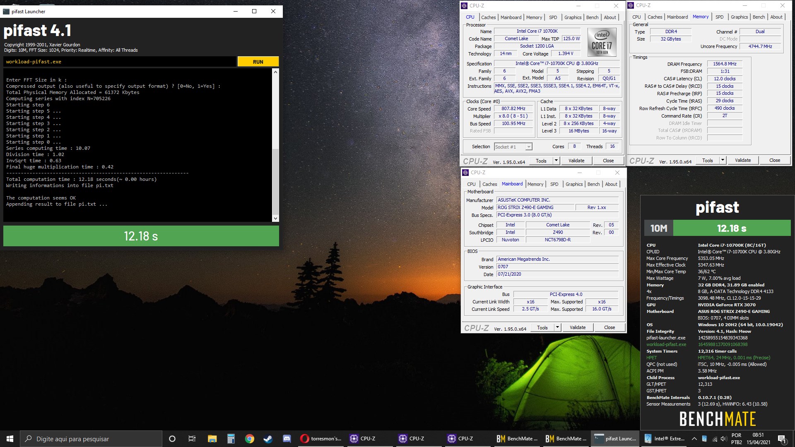
Task: Open the Windows Start menu
Action: click(x=10, y=439)
